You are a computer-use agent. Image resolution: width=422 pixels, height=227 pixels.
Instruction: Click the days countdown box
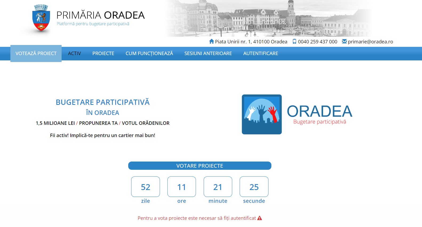click(x=146, y=187)
